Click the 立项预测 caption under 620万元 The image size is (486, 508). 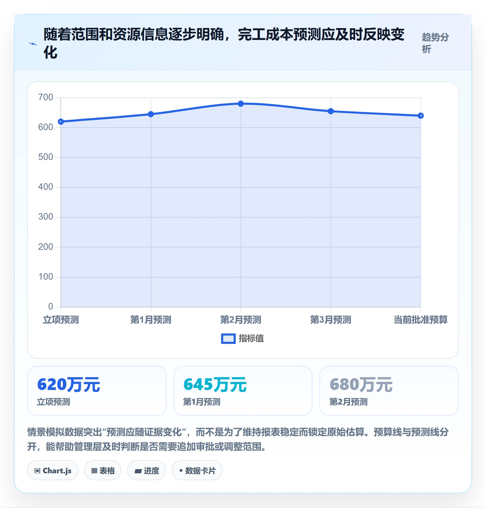pos(54,402)
